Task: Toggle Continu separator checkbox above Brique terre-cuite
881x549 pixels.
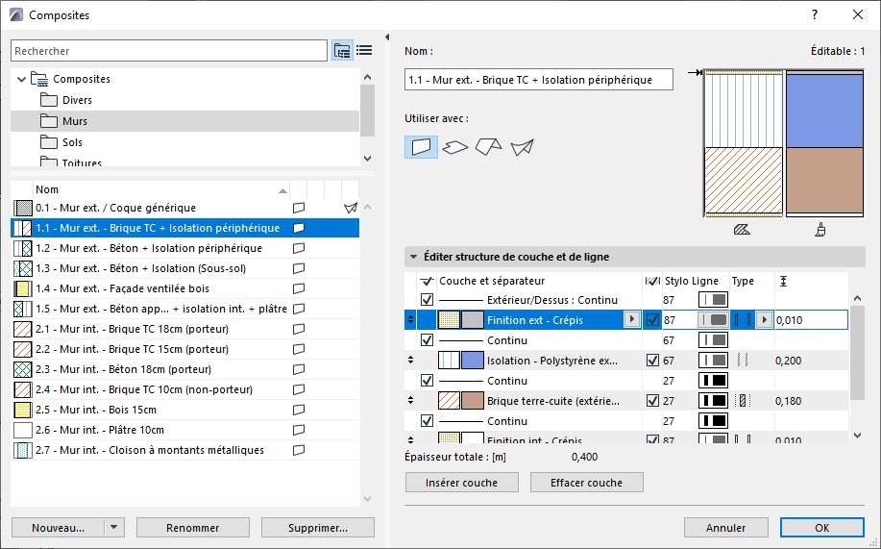Action: click(427, 381)
